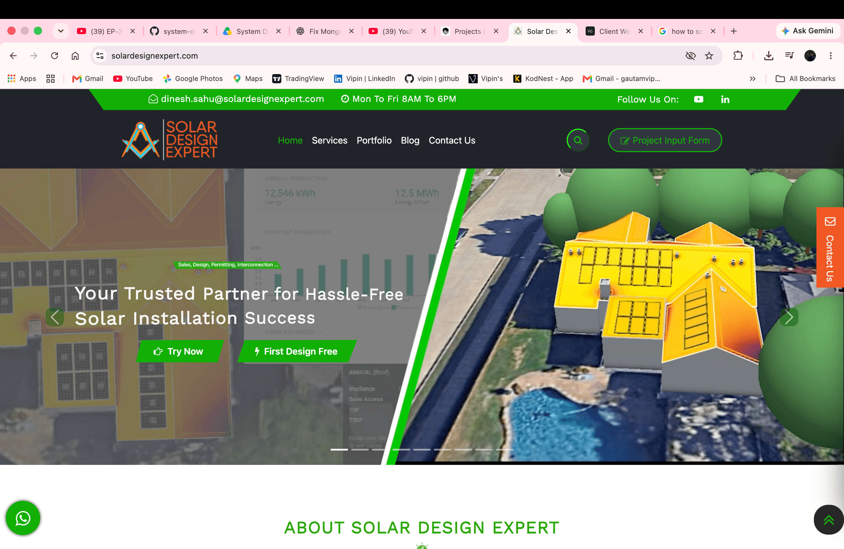Open the LinkedIn social icon

(x=725, y=99)
